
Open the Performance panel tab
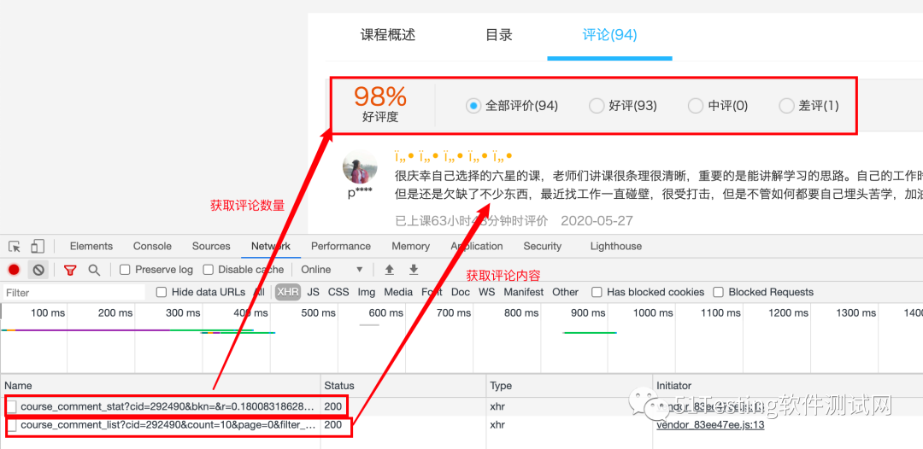click(x=341, y=246)
